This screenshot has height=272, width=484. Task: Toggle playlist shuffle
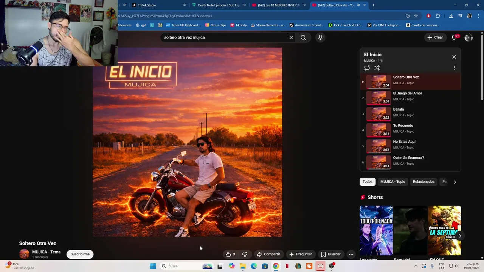tap(377, 68)
